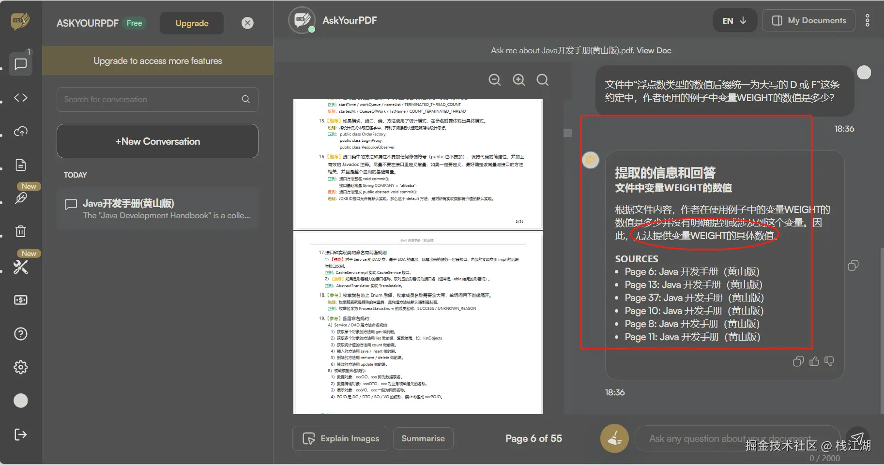
Task: Focus the Search for conversation field
Action: coord(157,99)
